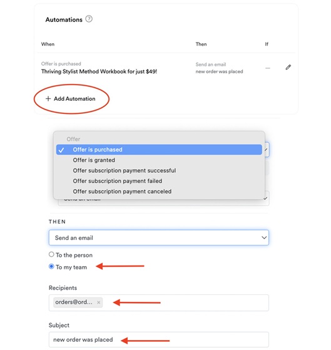Click the If column header
Viewport: 331px width, 350px height.
(x=267, y=44)
